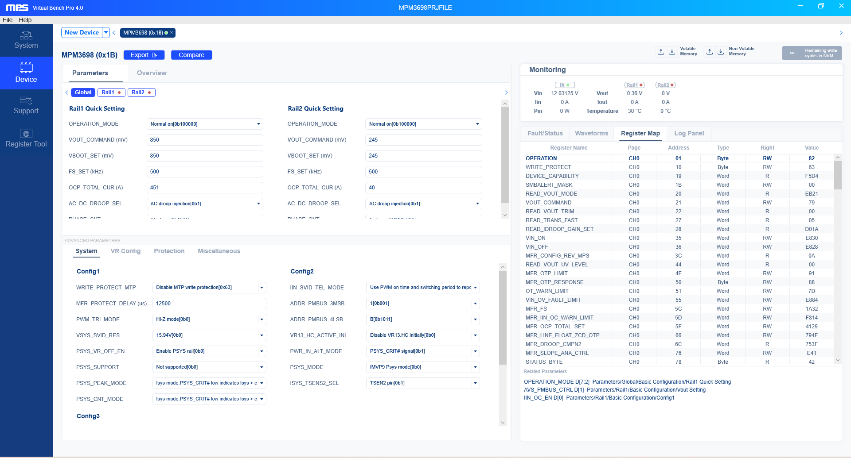Toggle the Rail1 badge in Monitoring panel
The height and width of the screenshot is (458, 851).
click(x=634, y=85)
